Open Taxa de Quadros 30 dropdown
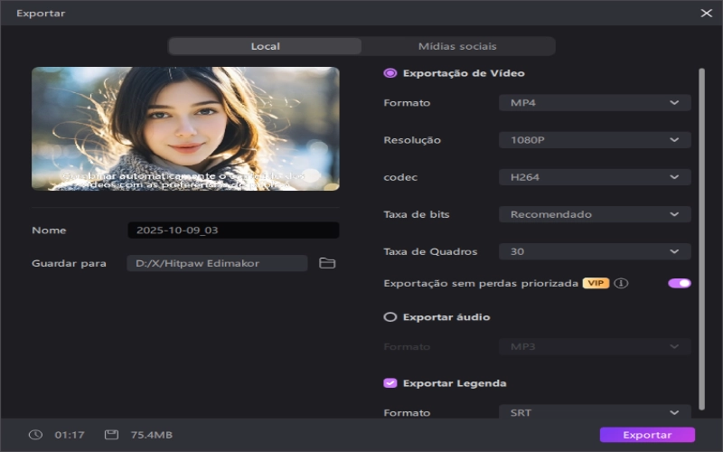 coord(595,252)
